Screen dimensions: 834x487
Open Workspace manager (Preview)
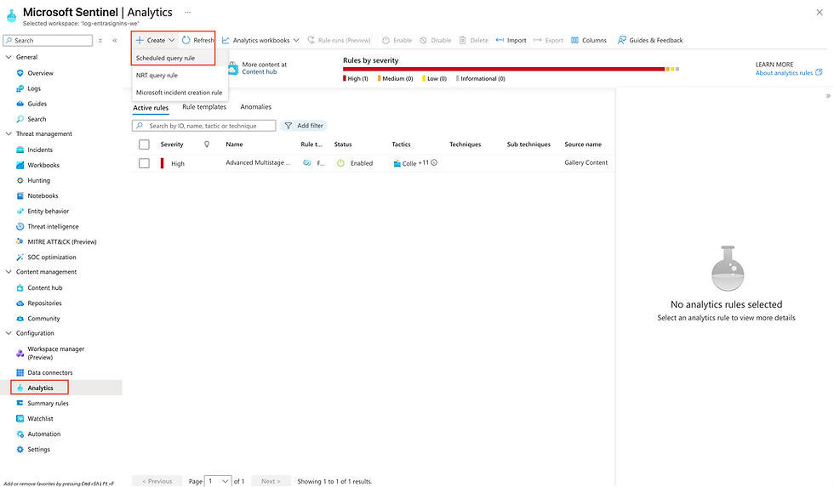click(56, 354)
